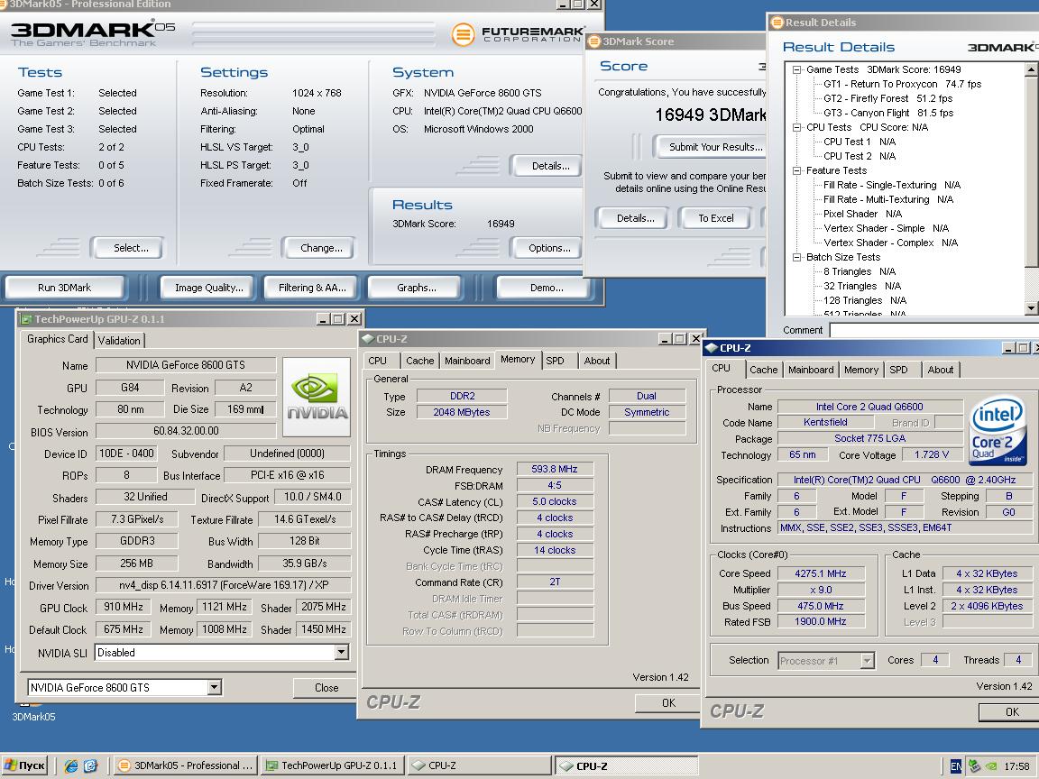Click the Image Quality... button
Viewport: 1039px width, 779px height.
coord(208,288)
